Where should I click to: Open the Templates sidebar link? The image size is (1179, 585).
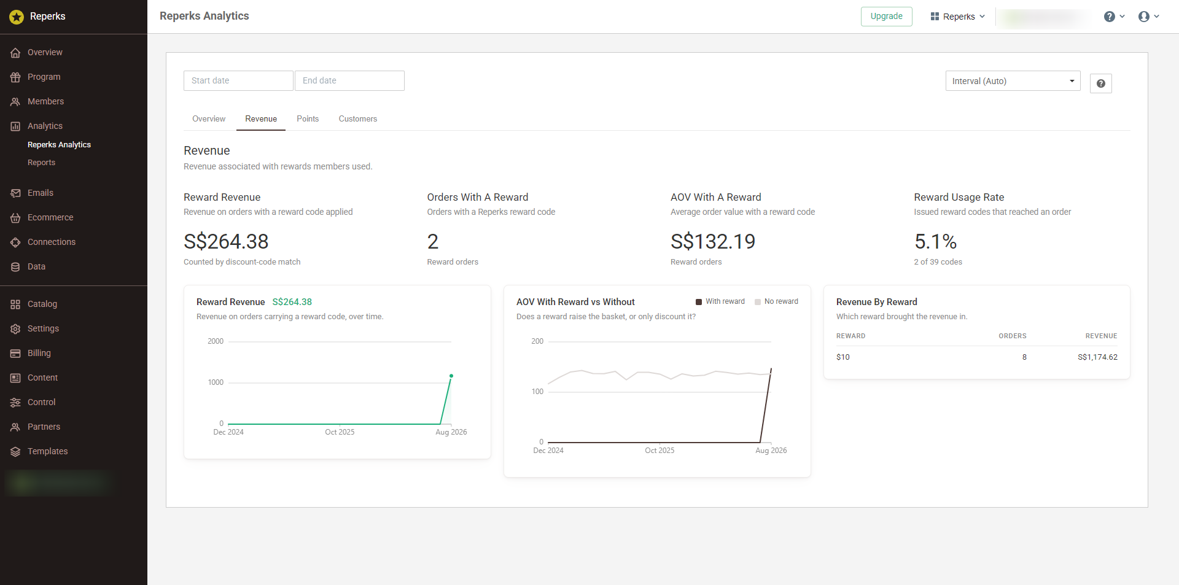(x=47, y=452)
